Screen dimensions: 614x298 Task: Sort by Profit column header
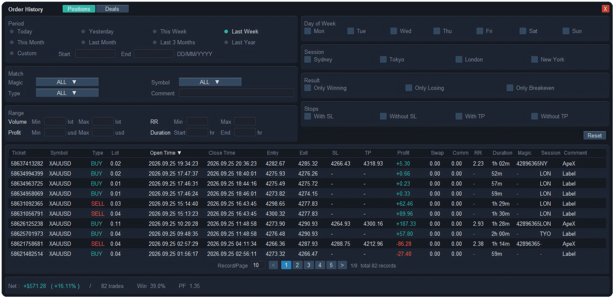pos(403,153)
